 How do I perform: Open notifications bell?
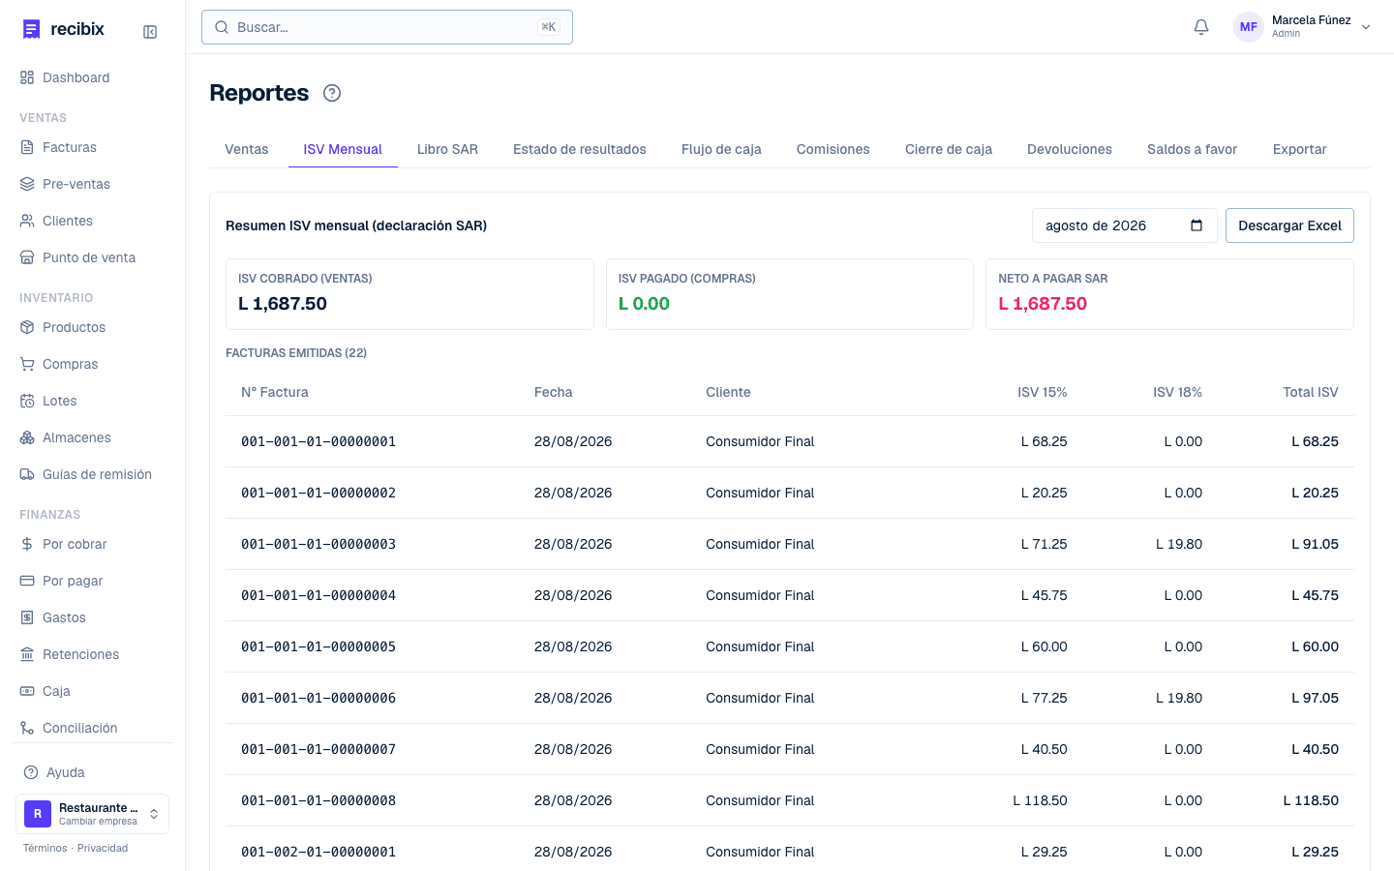[x=1201, y=27]
